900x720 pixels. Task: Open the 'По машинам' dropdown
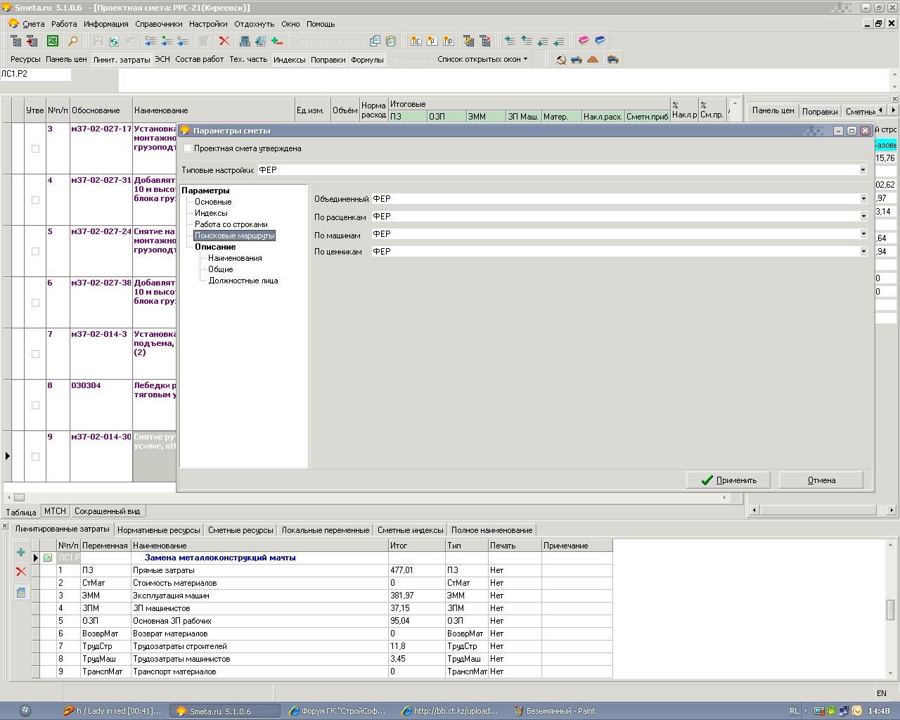(863, 234)
